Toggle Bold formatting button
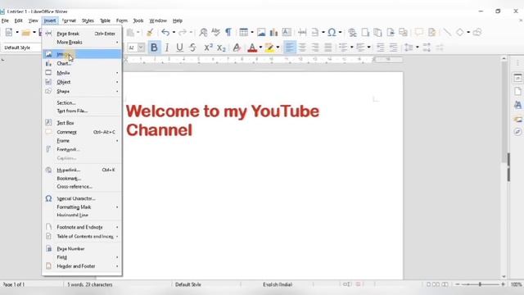524x295 pixels. coord(154,48)
